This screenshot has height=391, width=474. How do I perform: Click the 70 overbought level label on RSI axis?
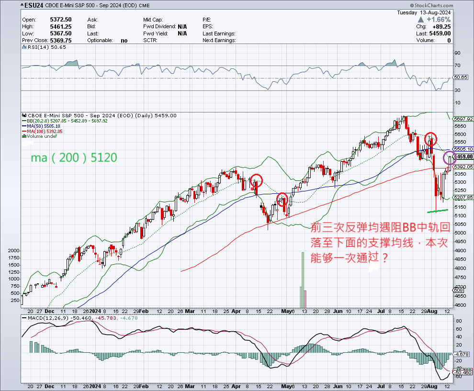click(458, 65)
